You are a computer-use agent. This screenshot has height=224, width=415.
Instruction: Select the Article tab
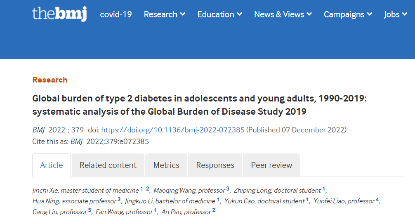(x=52, y=165)
